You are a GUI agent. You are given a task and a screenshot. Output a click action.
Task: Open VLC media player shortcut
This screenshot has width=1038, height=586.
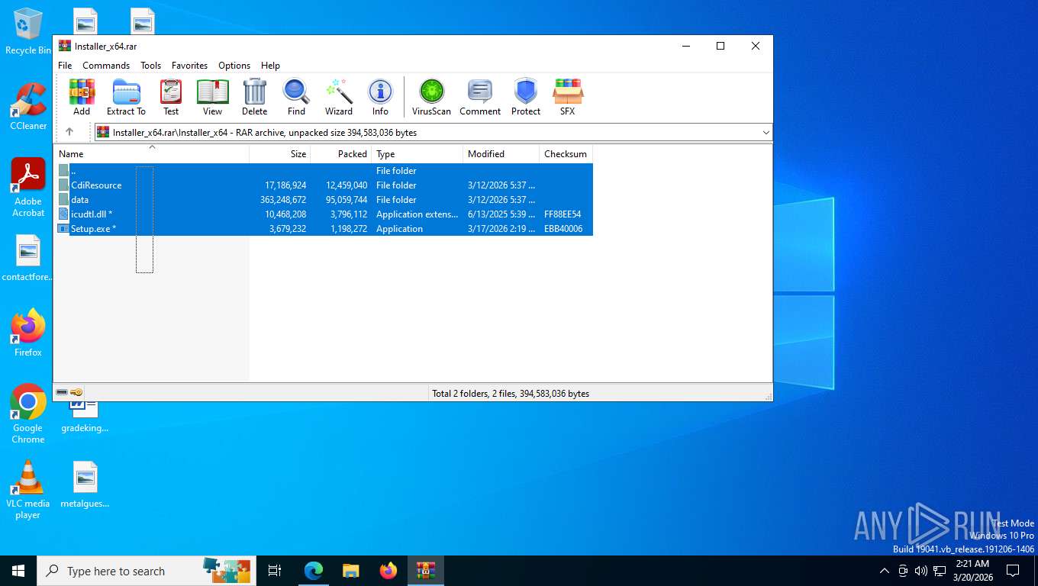[x=28, y=489]
